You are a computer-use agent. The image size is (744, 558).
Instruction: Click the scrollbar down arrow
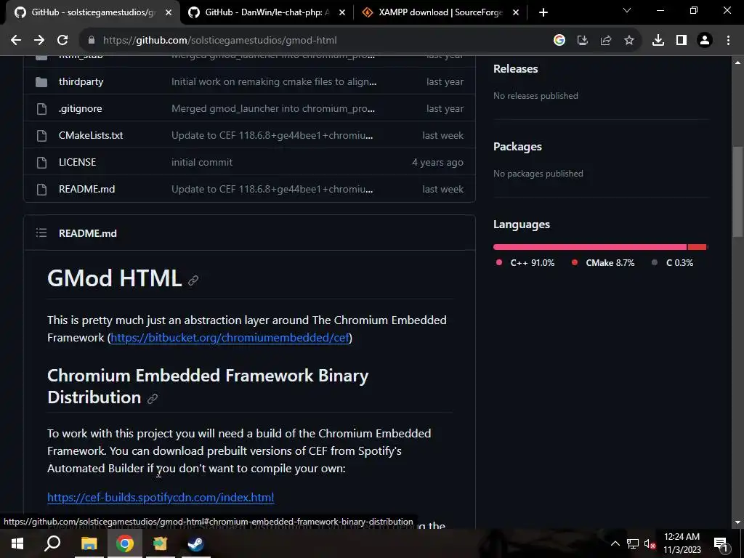(737, 522)
